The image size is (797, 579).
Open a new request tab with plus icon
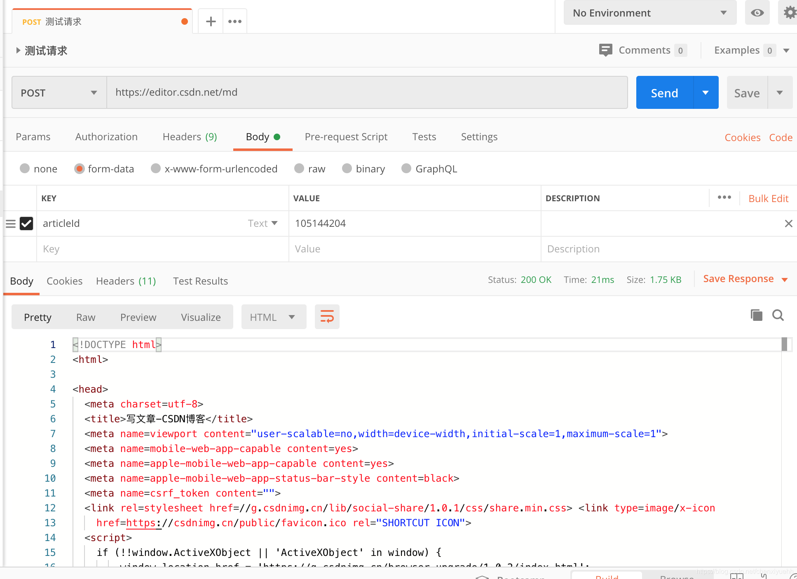tap(211, 21)
